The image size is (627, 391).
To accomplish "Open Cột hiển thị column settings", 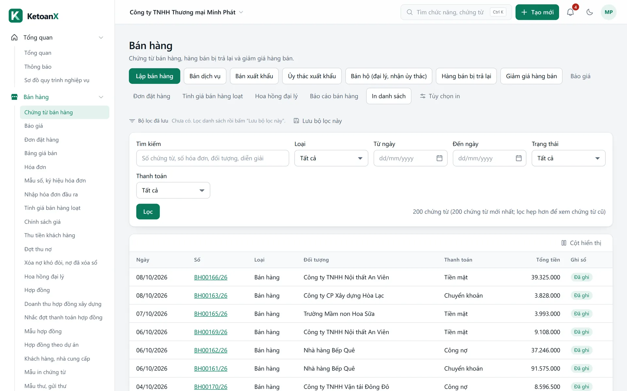I will point(581,243).
